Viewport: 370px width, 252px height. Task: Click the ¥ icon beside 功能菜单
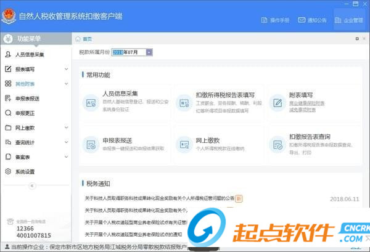[x=8, y=39]
